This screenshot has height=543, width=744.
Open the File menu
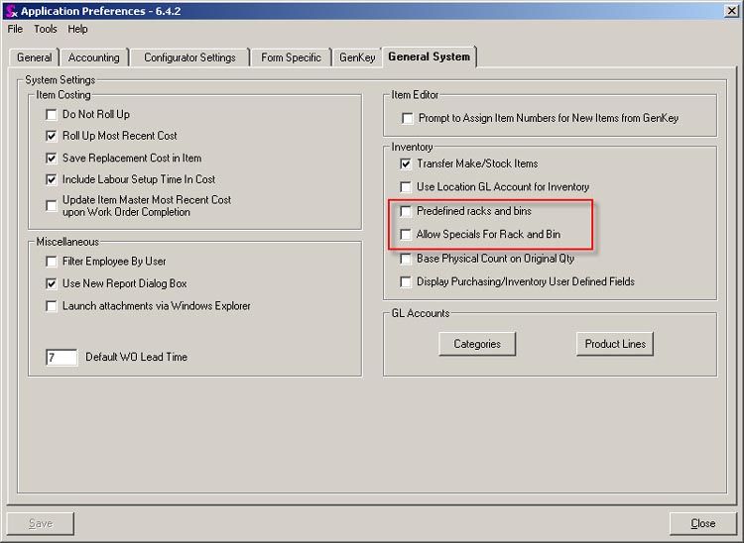[x=15, y=29]
